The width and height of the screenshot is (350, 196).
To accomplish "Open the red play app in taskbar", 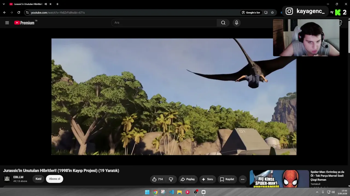I will pyautogui.click(x=188, y=192).
